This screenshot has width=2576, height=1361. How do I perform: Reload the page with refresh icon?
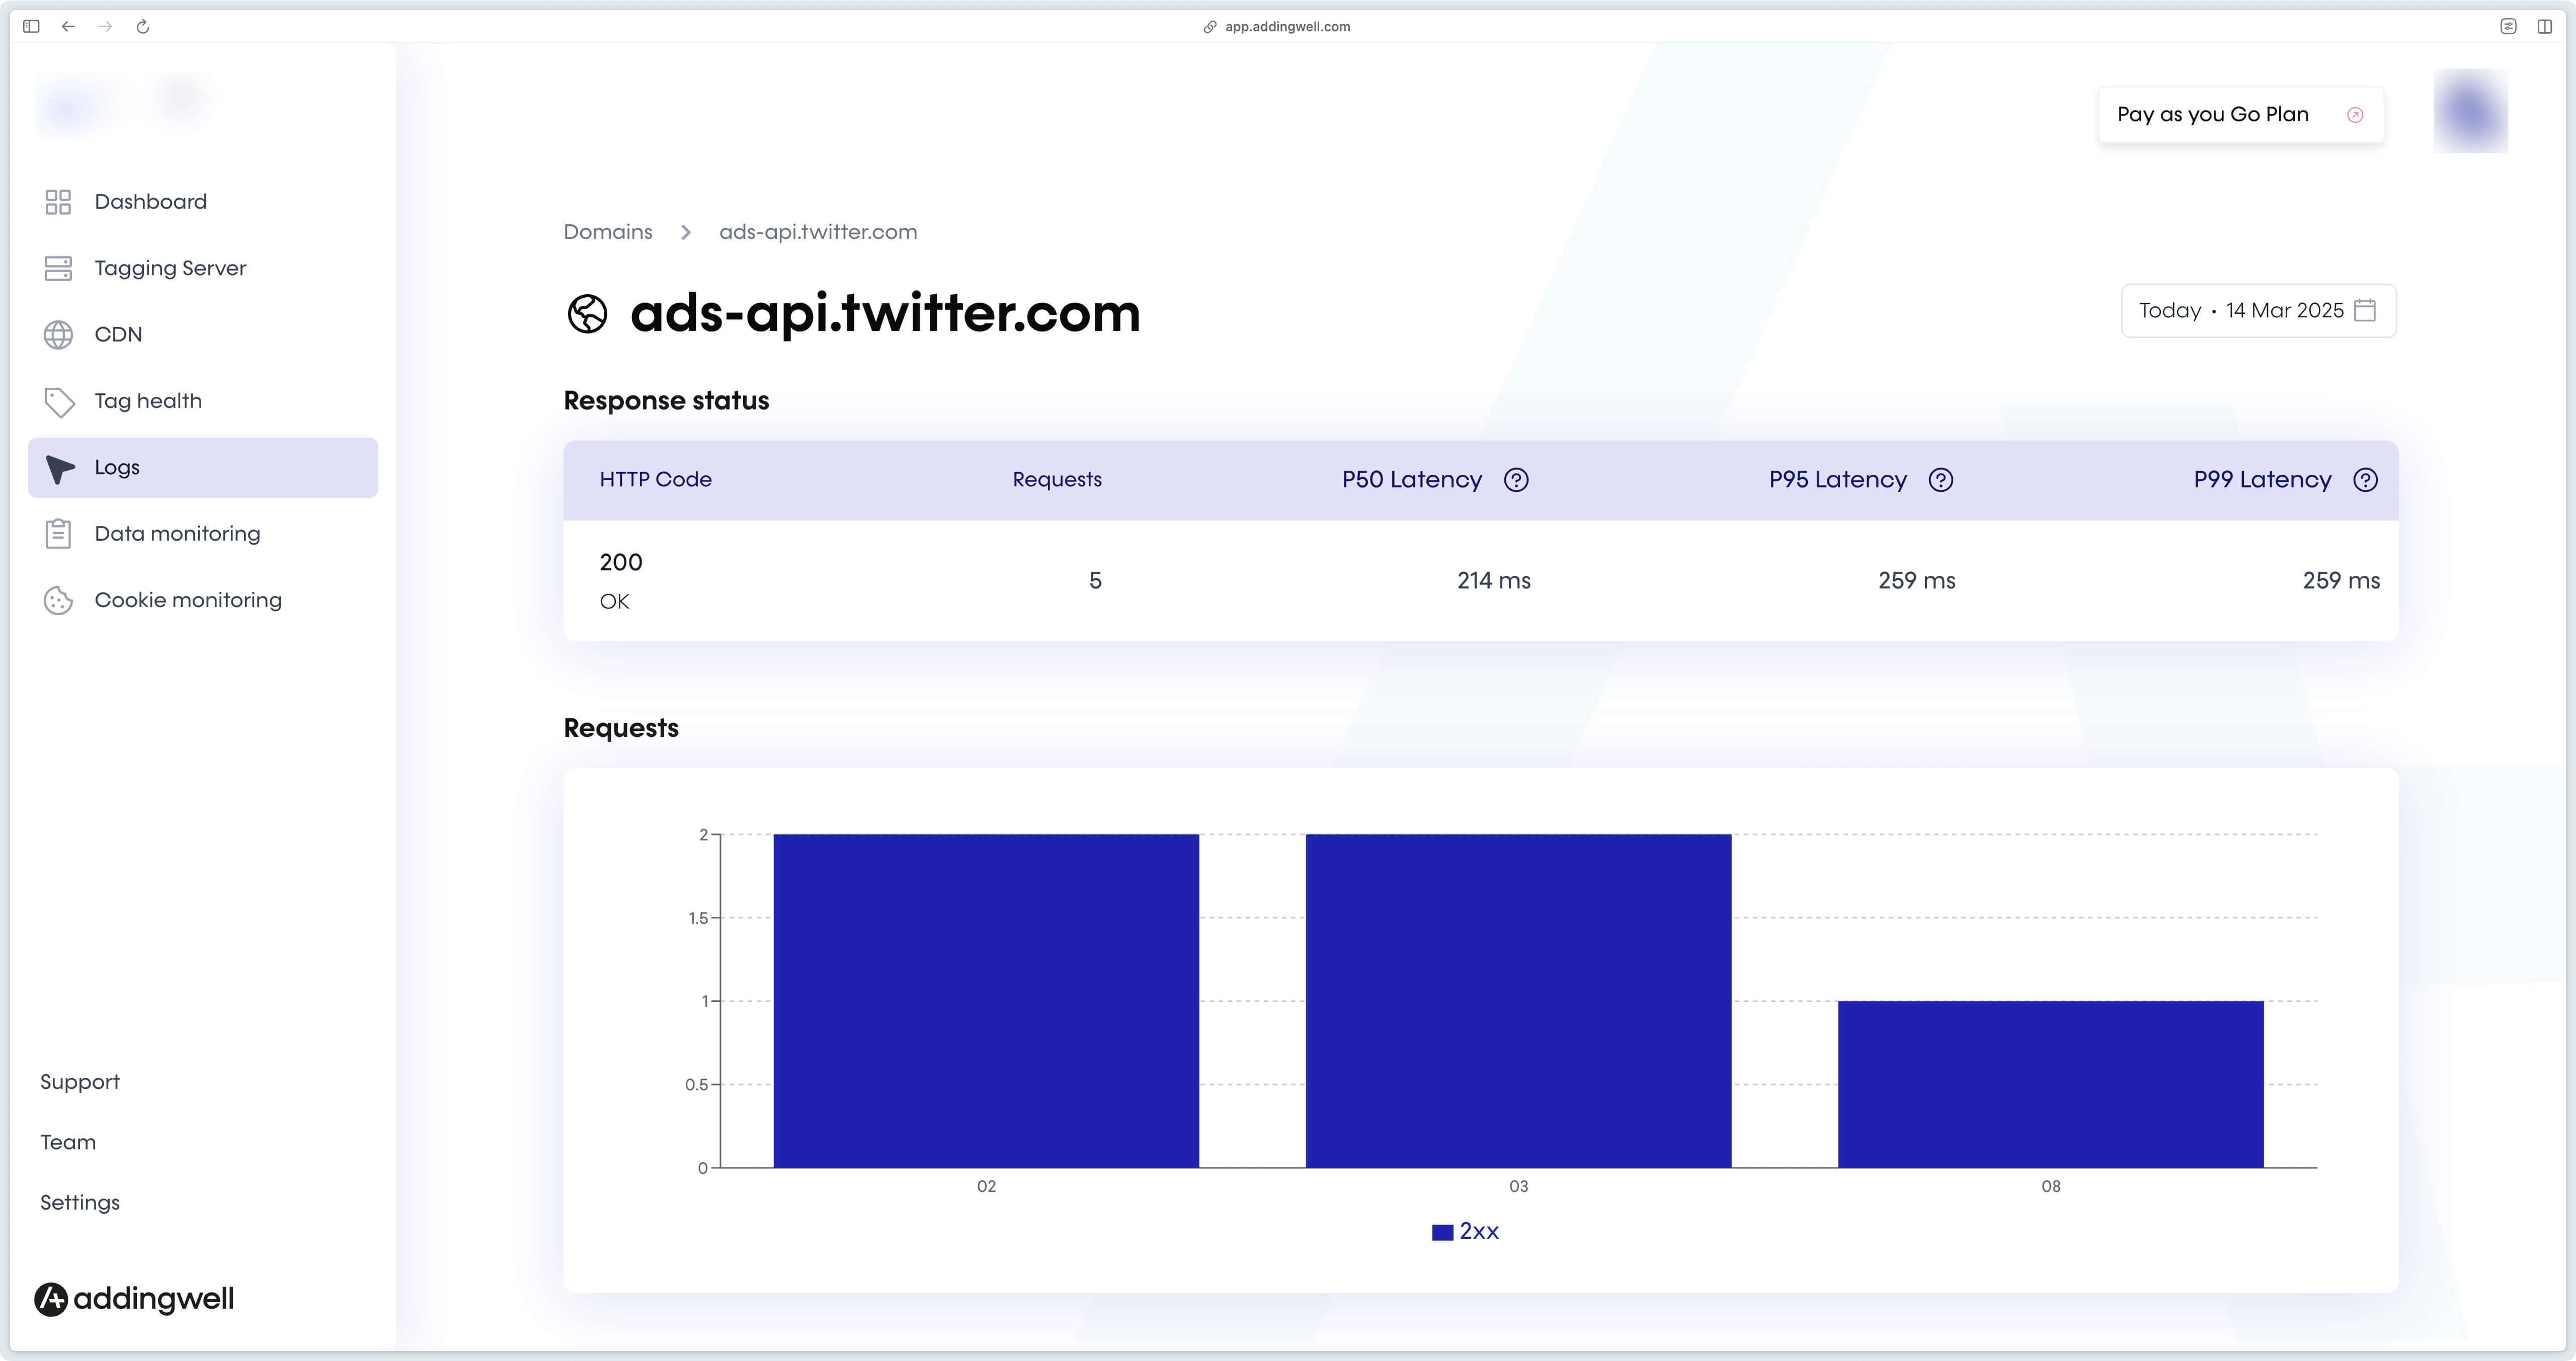(x=143, y=27)
